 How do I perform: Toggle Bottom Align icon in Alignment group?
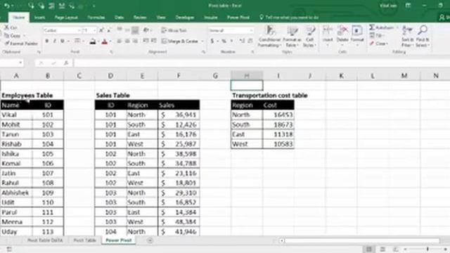point(135,30)
